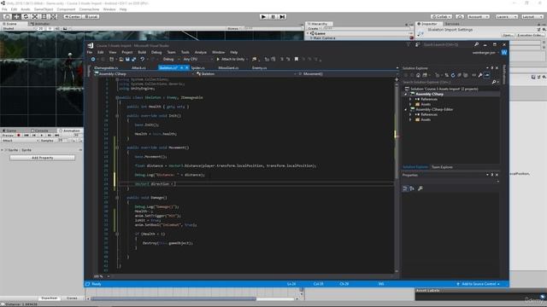Open Unity Account dropdown
Screen dimensions: 547x307
click(x=479, y=17)
